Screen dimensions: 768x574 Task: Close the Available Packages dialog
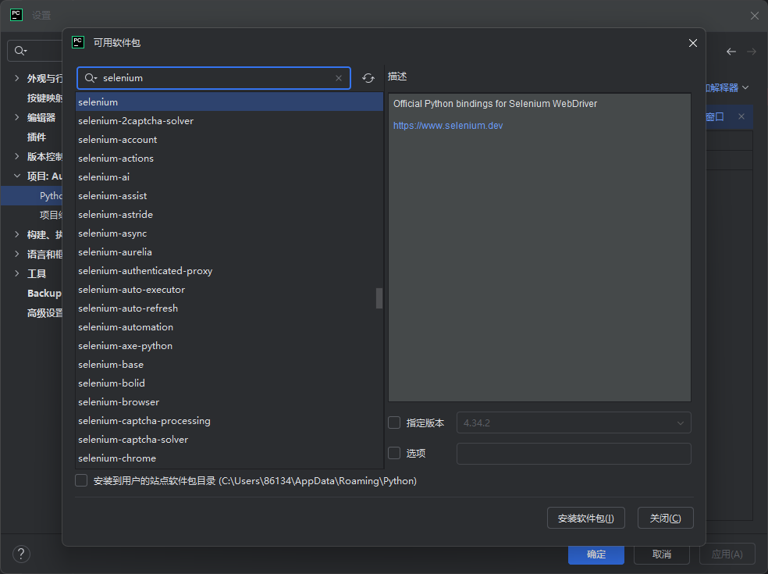pos(692,43)
